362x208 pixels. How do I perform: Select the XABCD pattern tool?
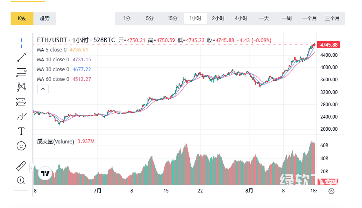tap(21, 87)
